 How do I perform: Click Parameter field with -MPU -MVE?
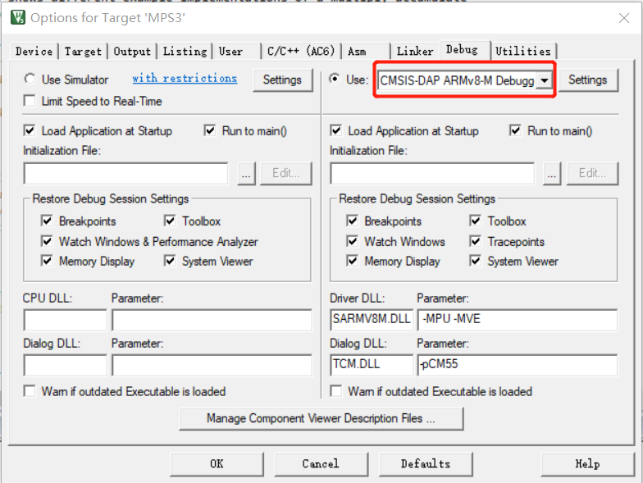[x=518, y=320]
